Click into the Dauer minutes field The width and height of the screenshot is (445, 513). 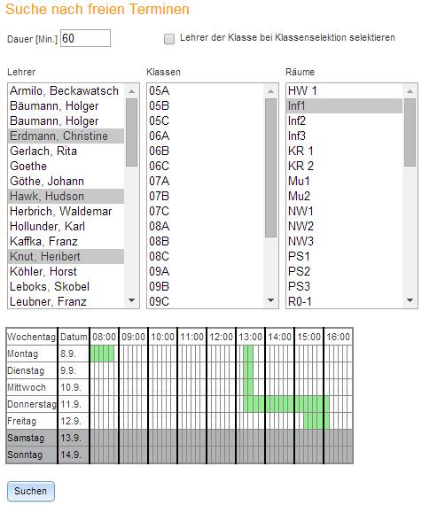pyautogui.click(x=85, y=38)
